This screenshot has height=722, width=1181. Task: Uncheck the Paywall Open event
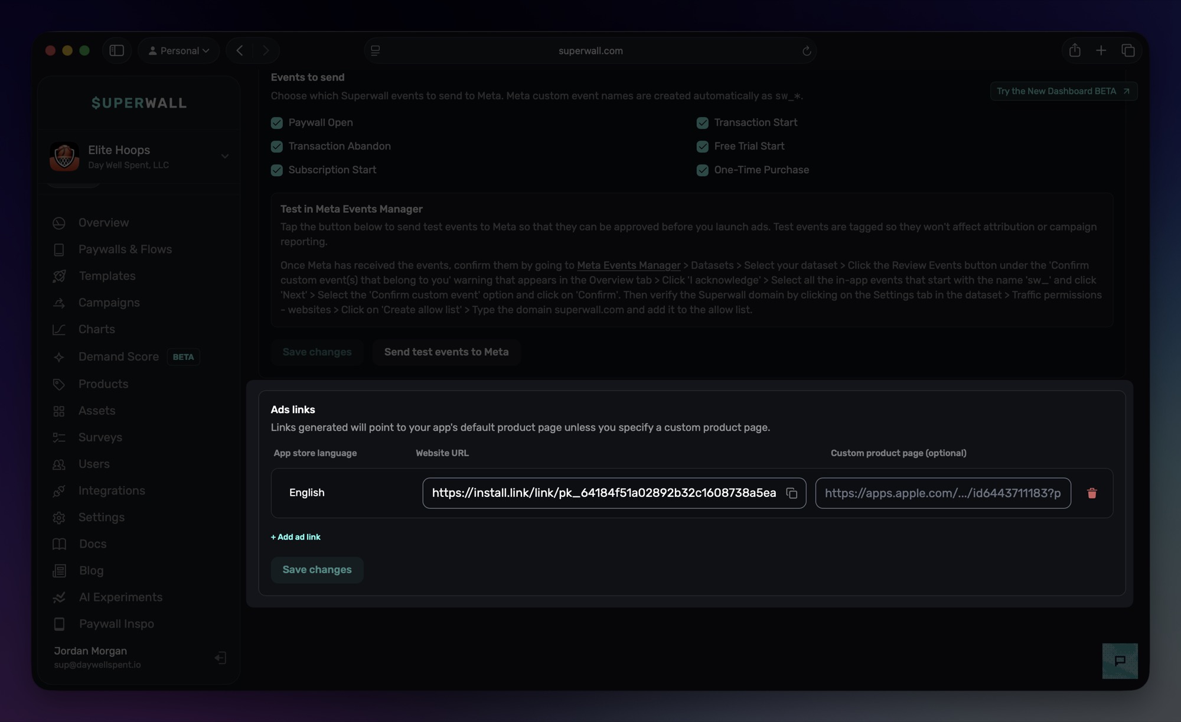[x=277, y=123]
